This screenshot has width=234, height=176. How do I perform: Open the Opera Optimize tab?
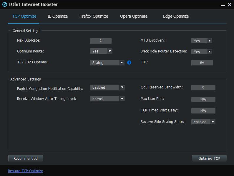tap(134, 16)
